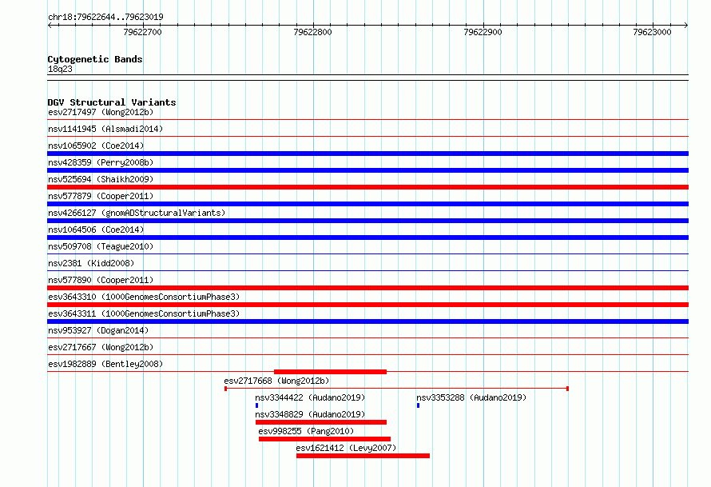The image size is (711, 487).
Task: Click ruler position 79623000
Action: point(652,32)
